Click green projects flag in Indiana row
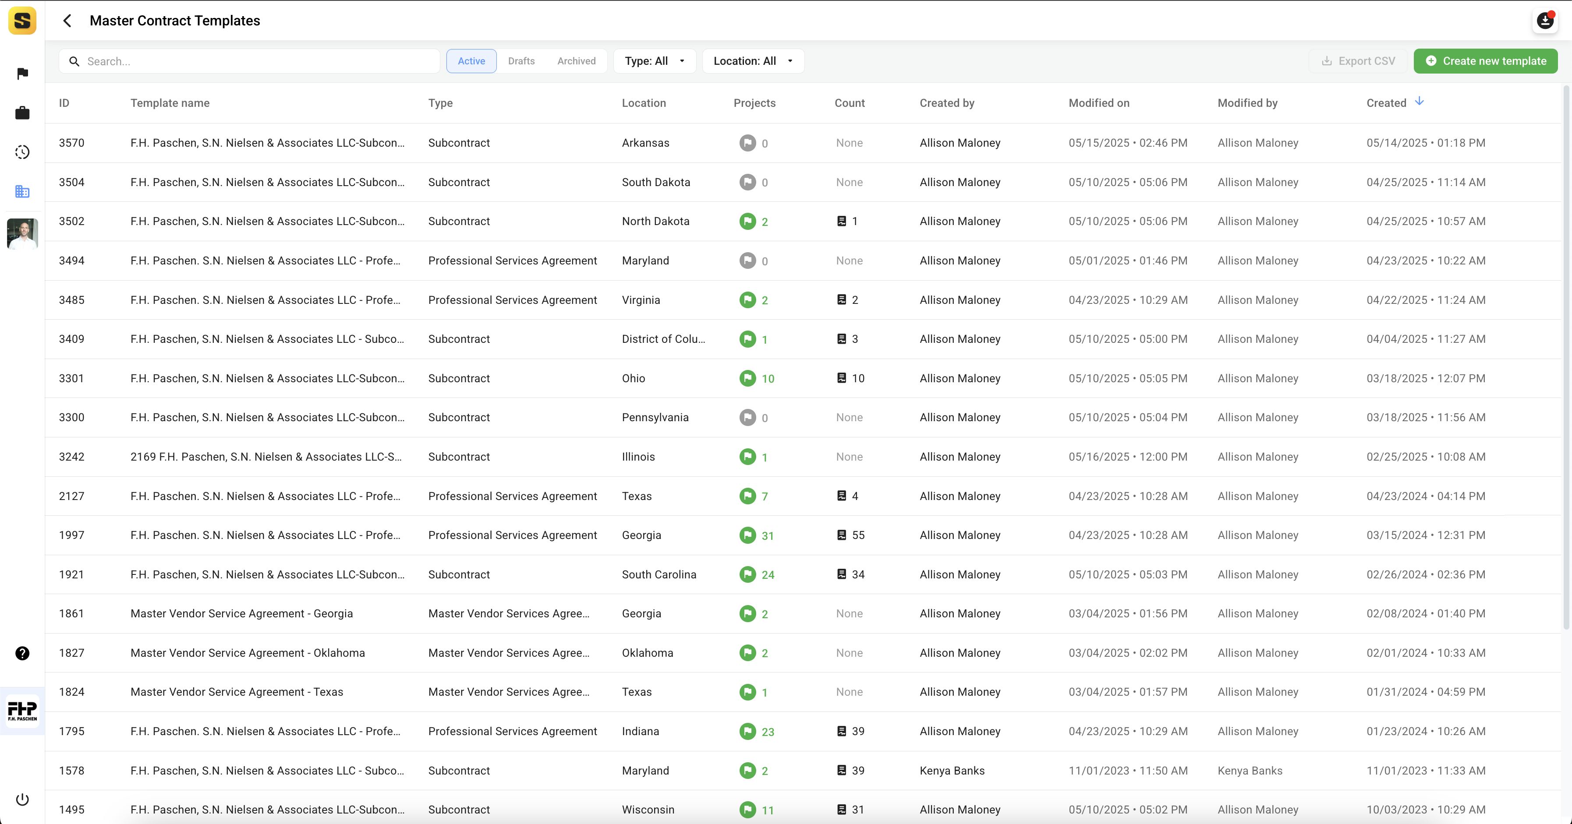 point(747,731)
